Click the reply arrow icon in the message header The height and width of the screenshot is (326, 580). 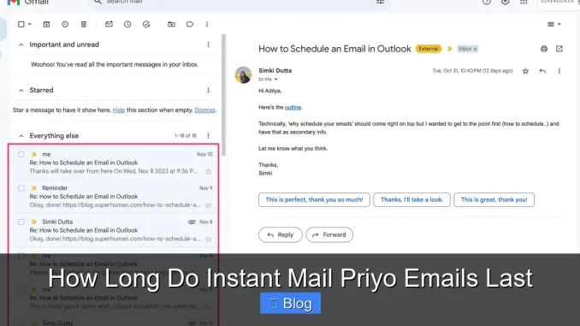(542, 71)
